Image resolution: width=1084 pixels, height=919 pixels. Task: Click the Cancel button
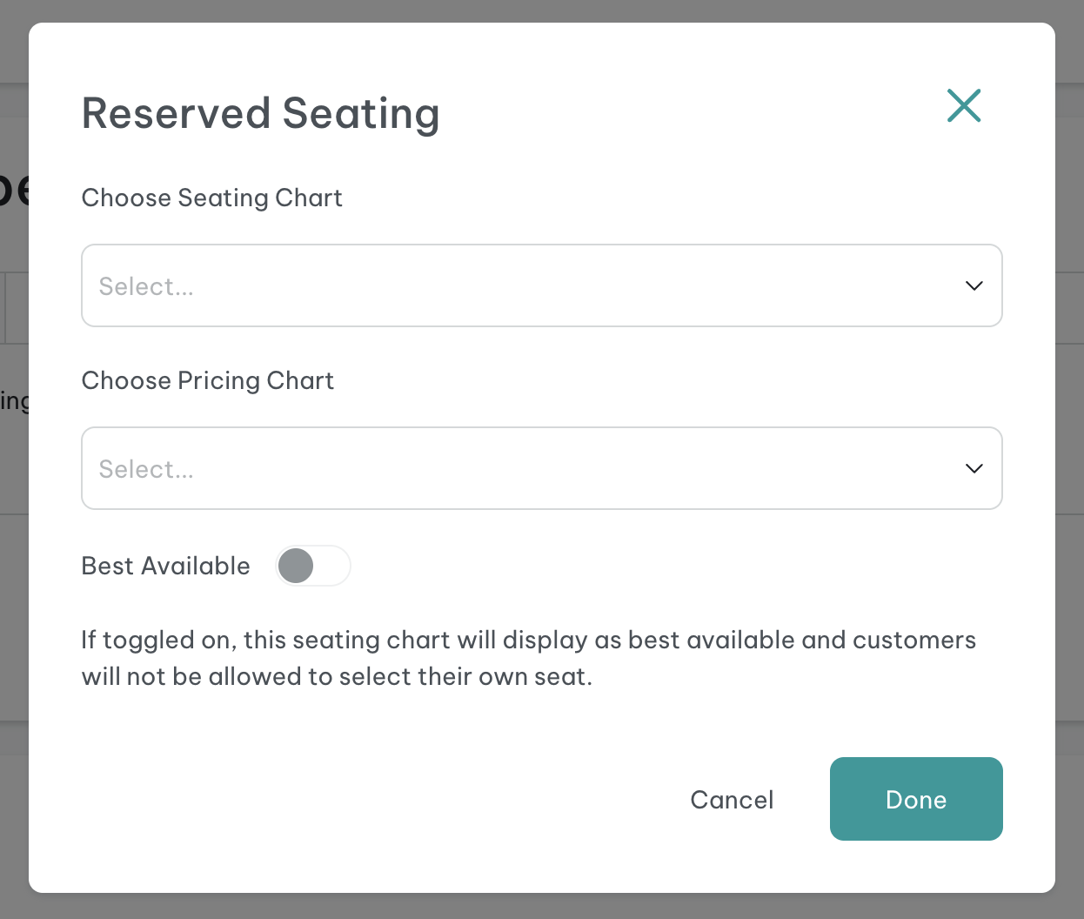(732, 800)
